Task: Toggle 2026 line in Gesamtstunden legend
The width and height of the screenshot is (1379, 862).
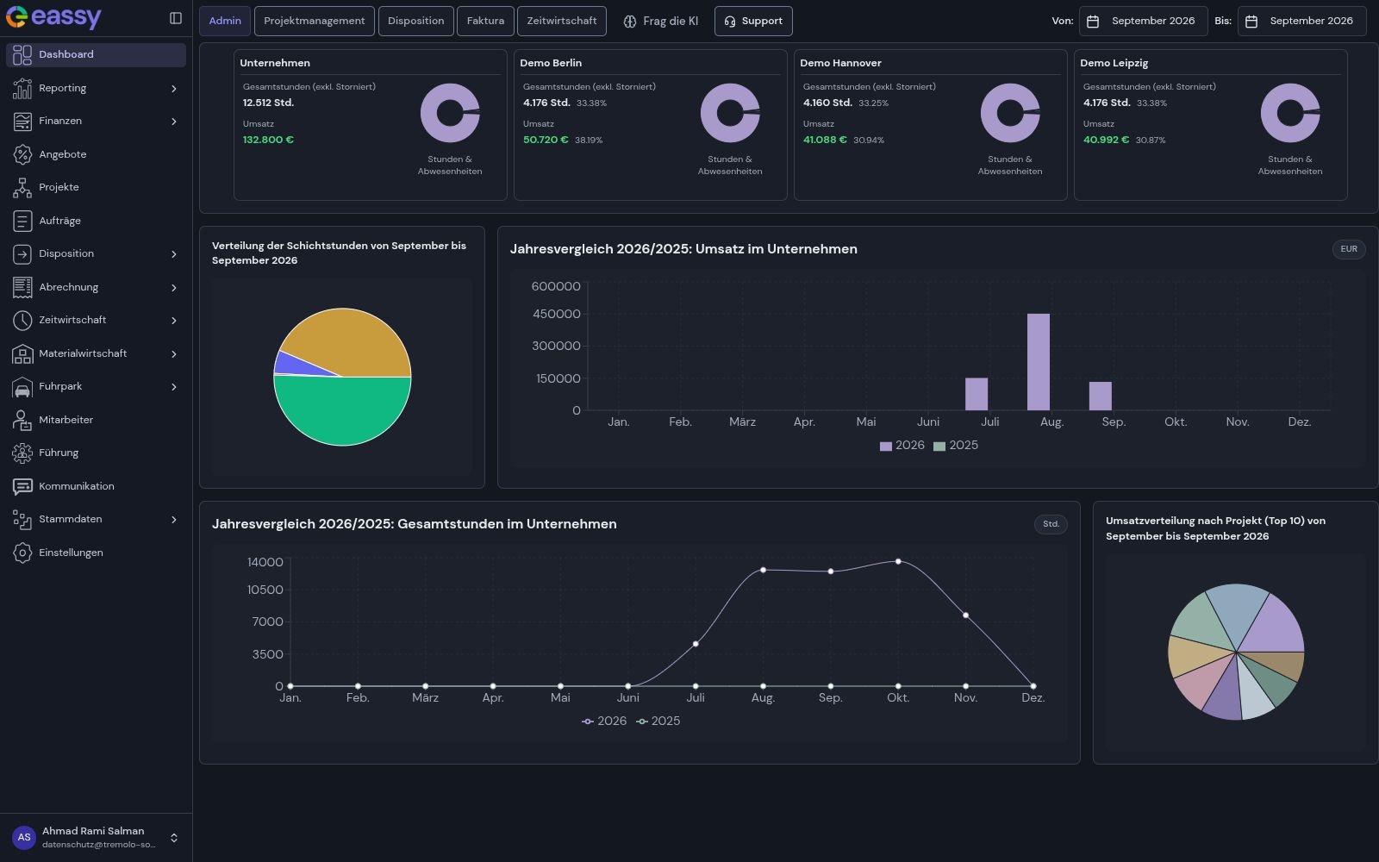Action: point(604,721)
